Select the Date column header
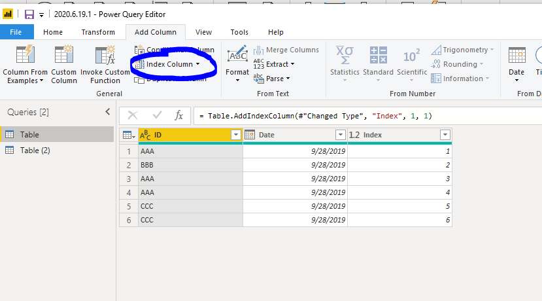Viewport: 542px width, 301px height. pyautogui.click(x=296, y=135)
